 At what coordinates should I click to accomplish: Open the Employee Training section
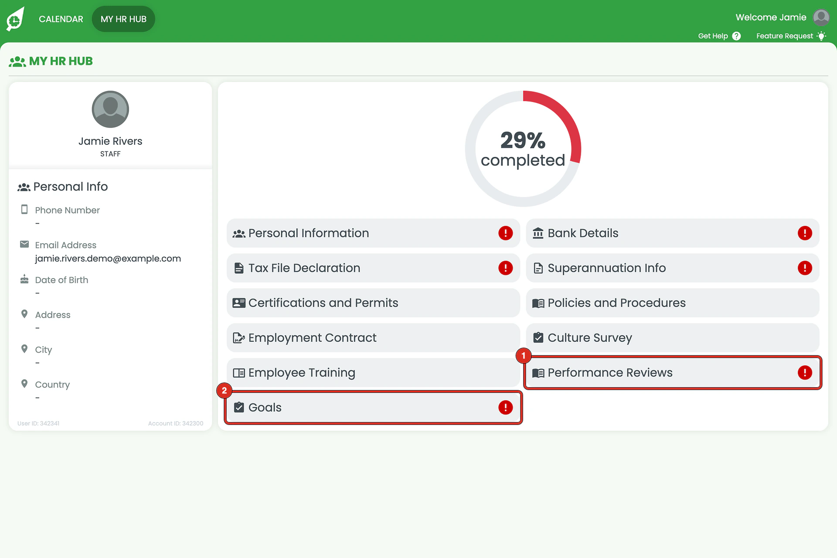click(x=373, y=373)
